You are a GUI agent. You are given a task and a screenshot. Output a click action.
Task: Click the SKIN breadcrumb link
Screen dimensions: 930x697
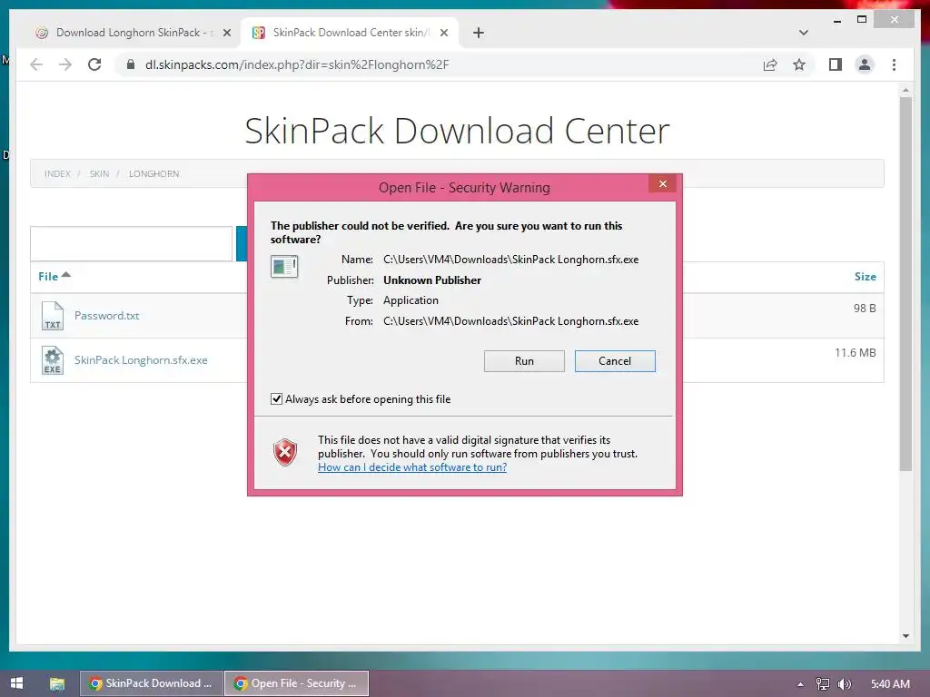99,173
